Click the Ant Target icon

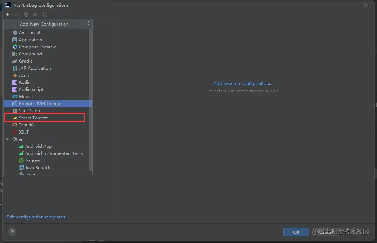pyautogui.click(x=15, y=33)
